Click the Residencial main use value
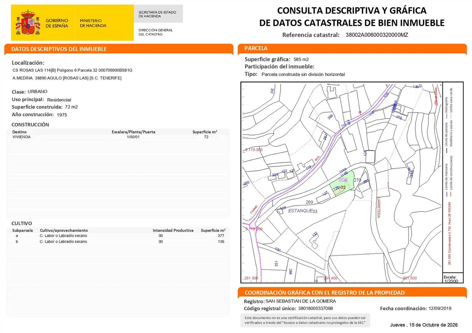Image resolution: width=472 pixels, height=333 pixels. coord(59,100)
